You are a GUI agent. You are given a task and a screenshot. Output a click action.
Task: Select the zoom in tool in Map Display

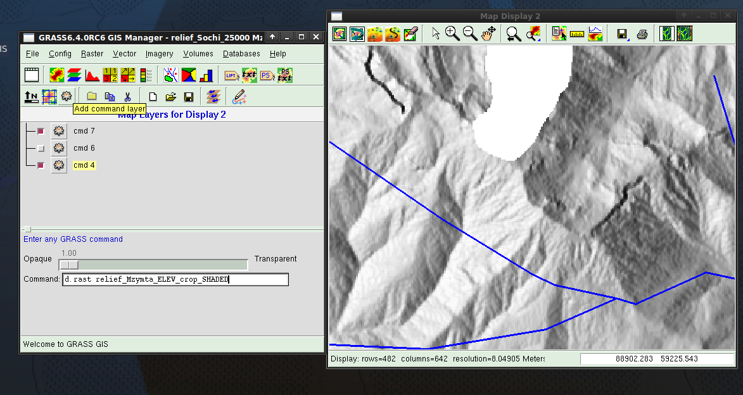452,34
